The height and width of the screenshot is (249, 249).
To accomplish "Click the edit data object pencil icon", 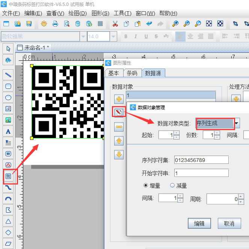I will point(119,112).
